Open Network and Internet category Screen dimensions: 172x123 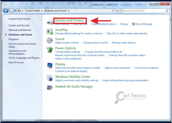click(x=20, y=30)
